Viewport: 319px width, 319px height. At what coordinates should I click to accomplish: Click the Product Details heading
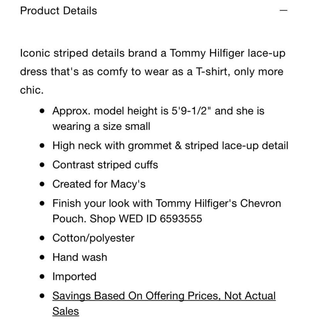point(59,11)
